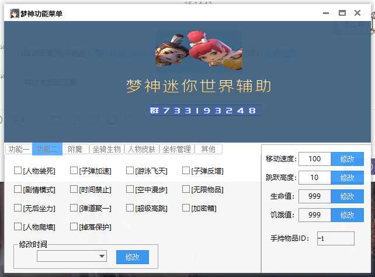Click the 饥饿值 value field

(315, 215)
